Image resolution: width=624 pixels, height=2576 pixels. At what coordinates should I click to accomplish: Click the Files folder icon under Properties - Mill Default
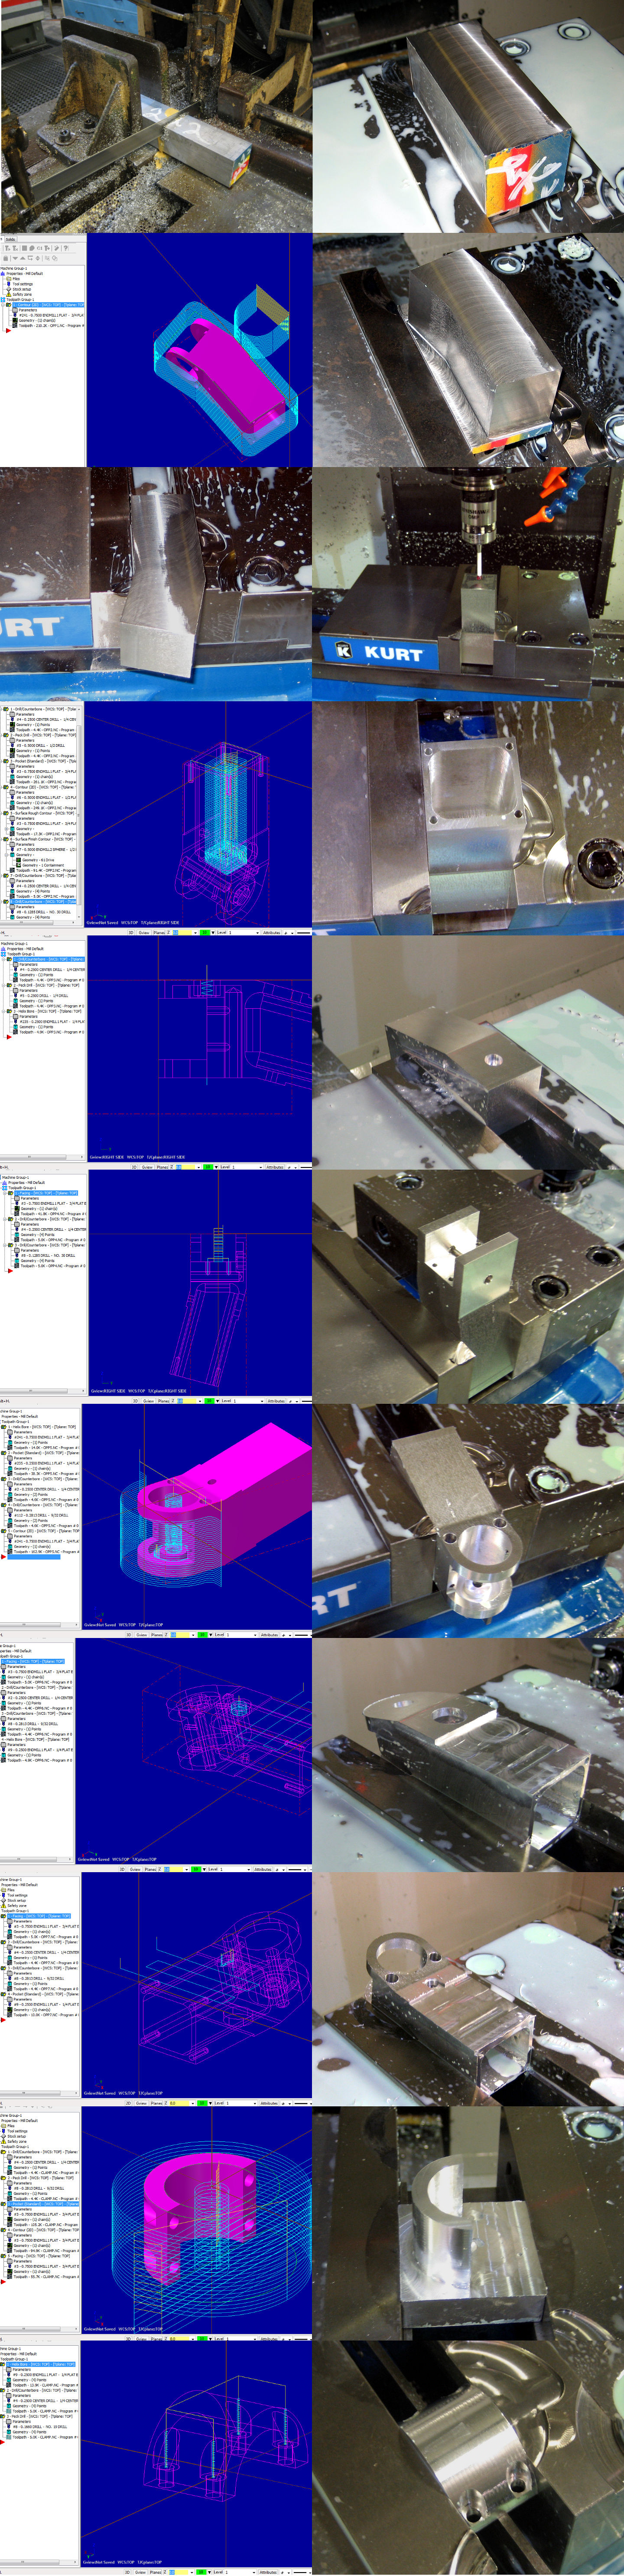click(10, 279)
